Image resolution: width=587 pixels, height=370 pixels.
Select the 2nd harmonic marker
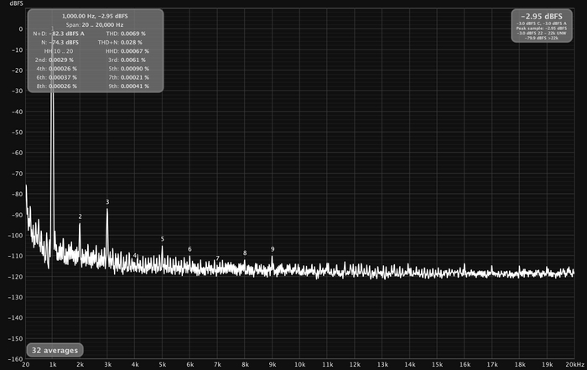pyautogui.click(x=81, y=216)
